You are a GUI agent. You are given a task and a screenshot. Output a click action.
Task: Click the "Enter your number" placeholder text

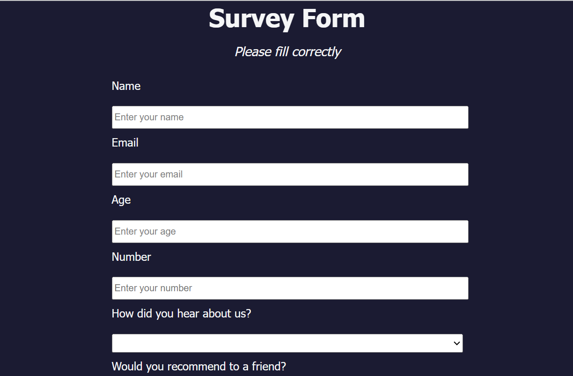tap(153, 288)
